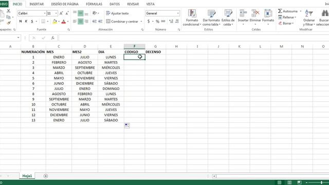Open the Combinar y centrar dropdown arrow
329x185 pixels.
(141, 22)
